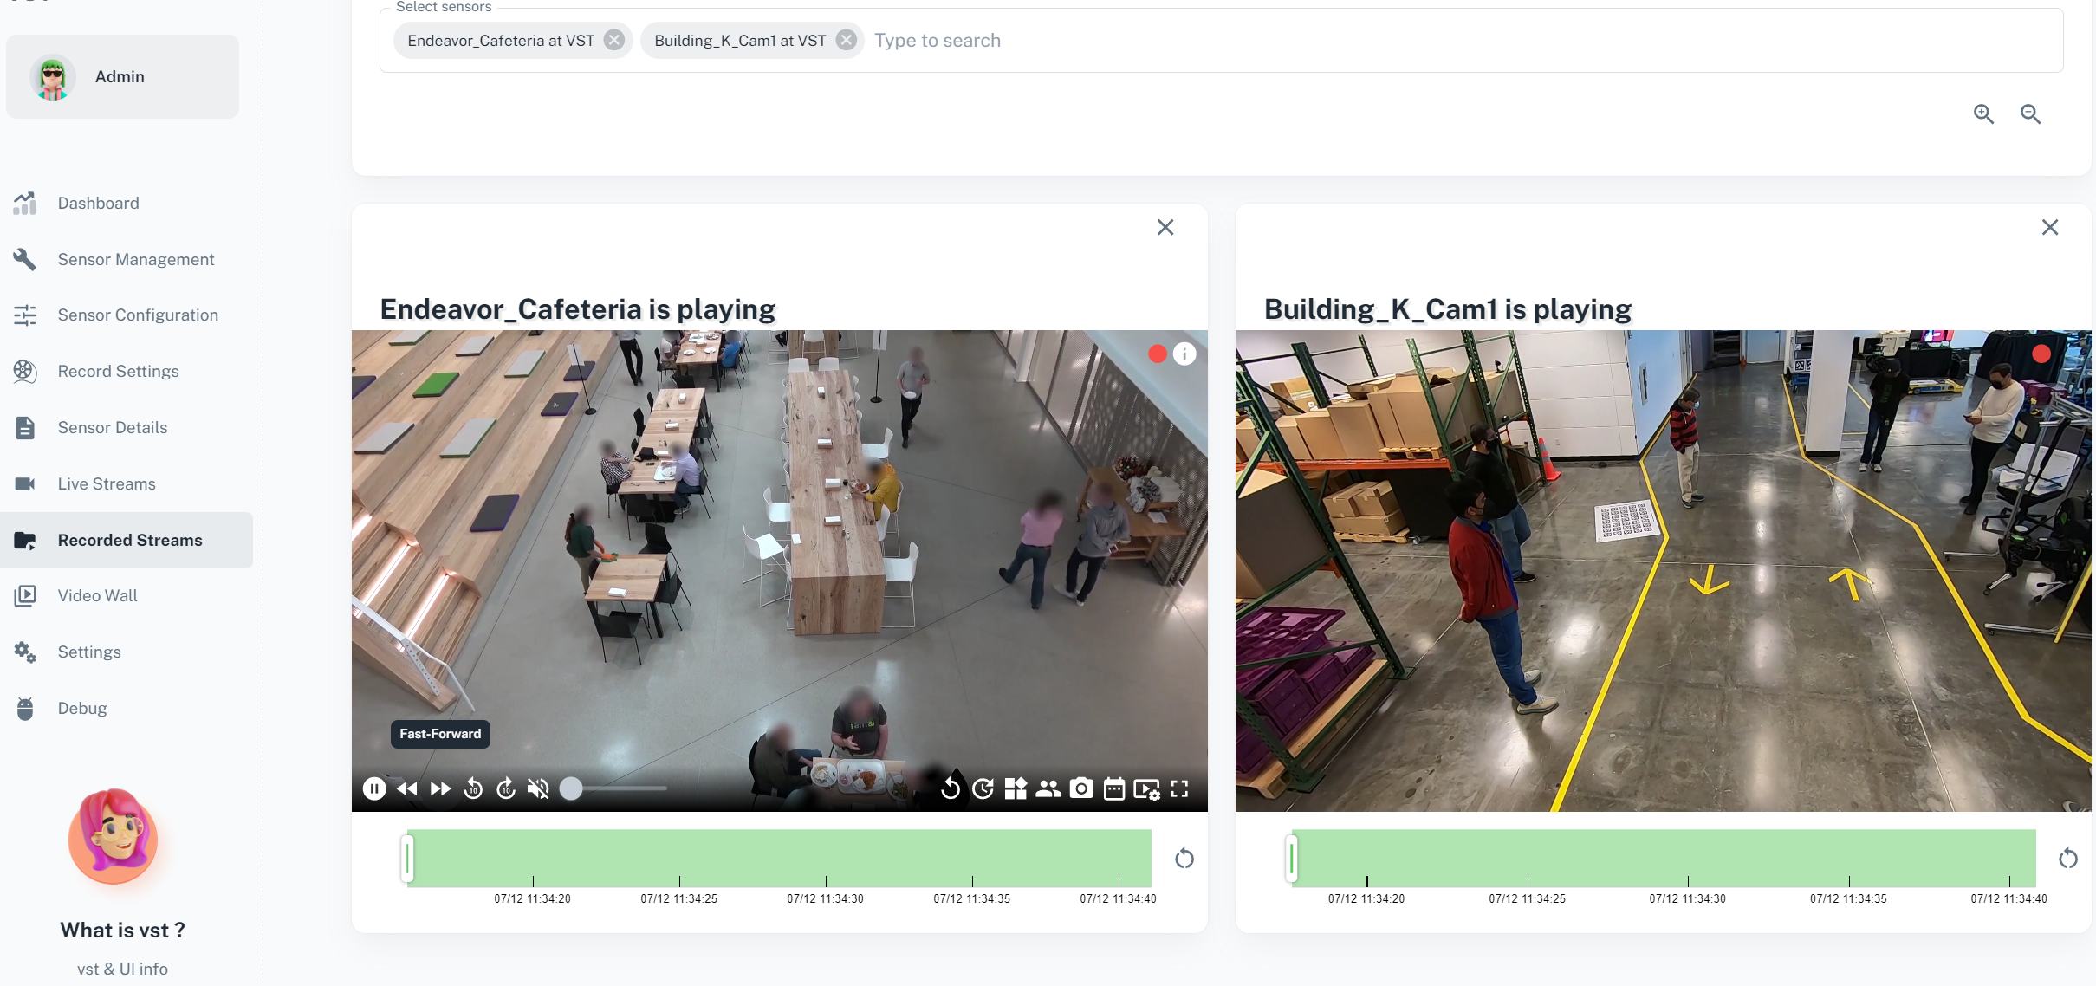Click the Endeavor_Cafeteria is playing title
The image size is (2096, 986).
(577, 308)
